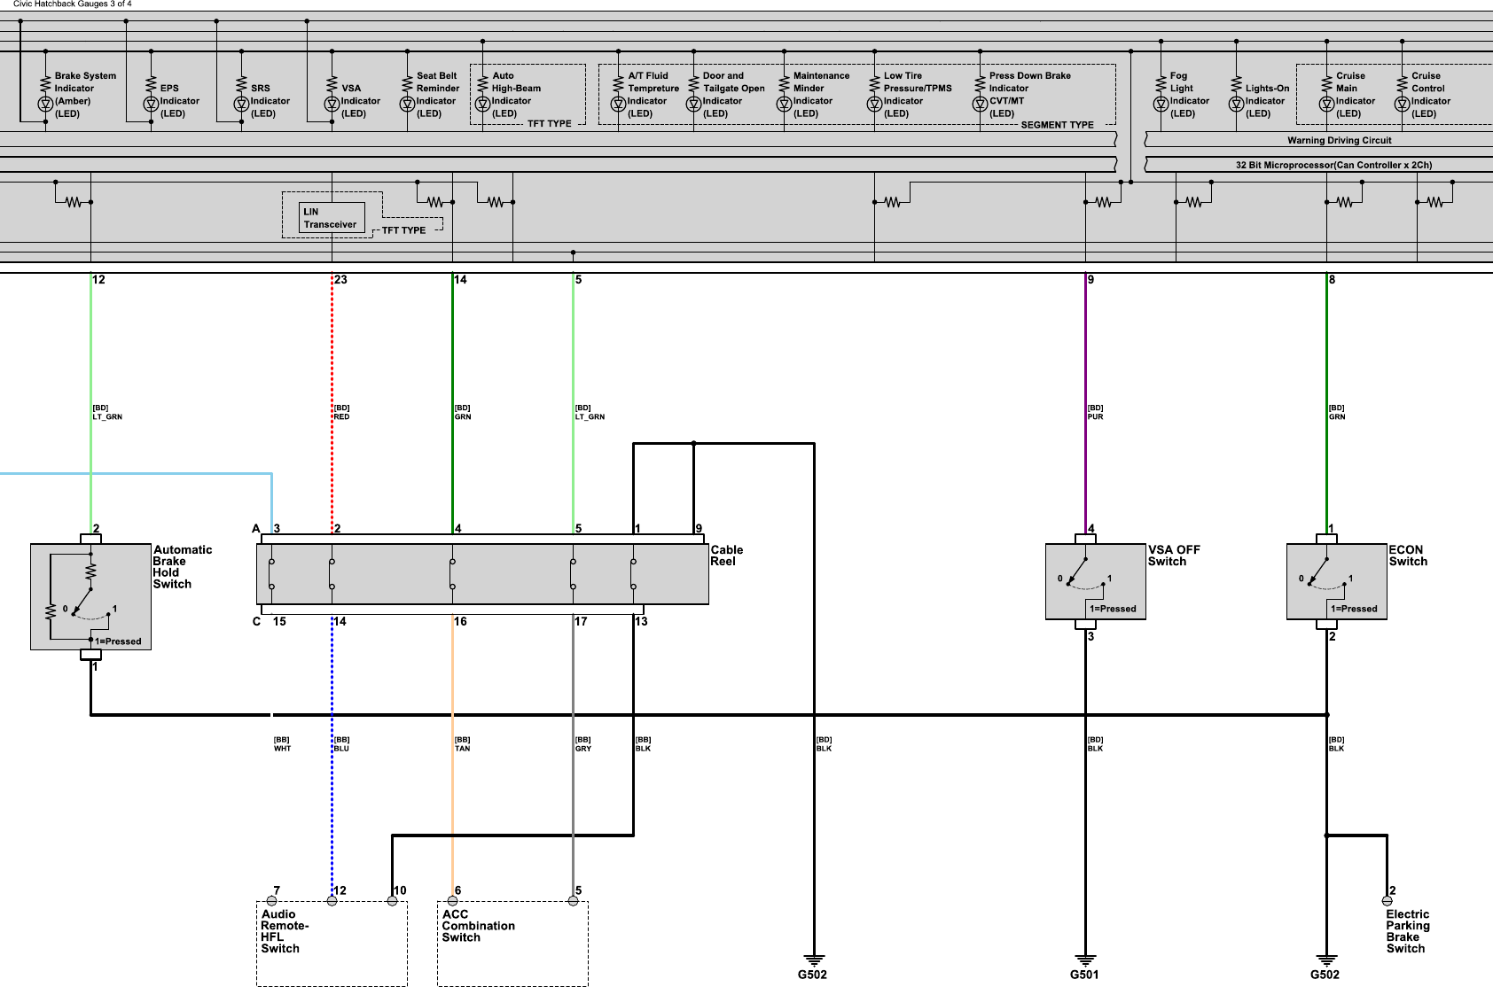Screen dimensions: 1493x987
Task: Click the G501 ground symbol
Action: point(1085,960)
